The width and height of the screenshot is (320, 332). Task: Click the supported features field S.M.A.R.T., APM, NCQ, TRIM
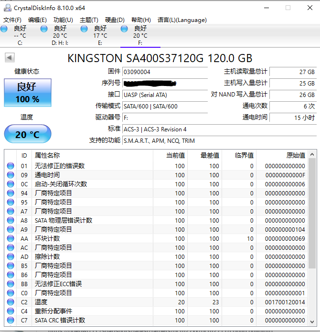tap(220, 140)
